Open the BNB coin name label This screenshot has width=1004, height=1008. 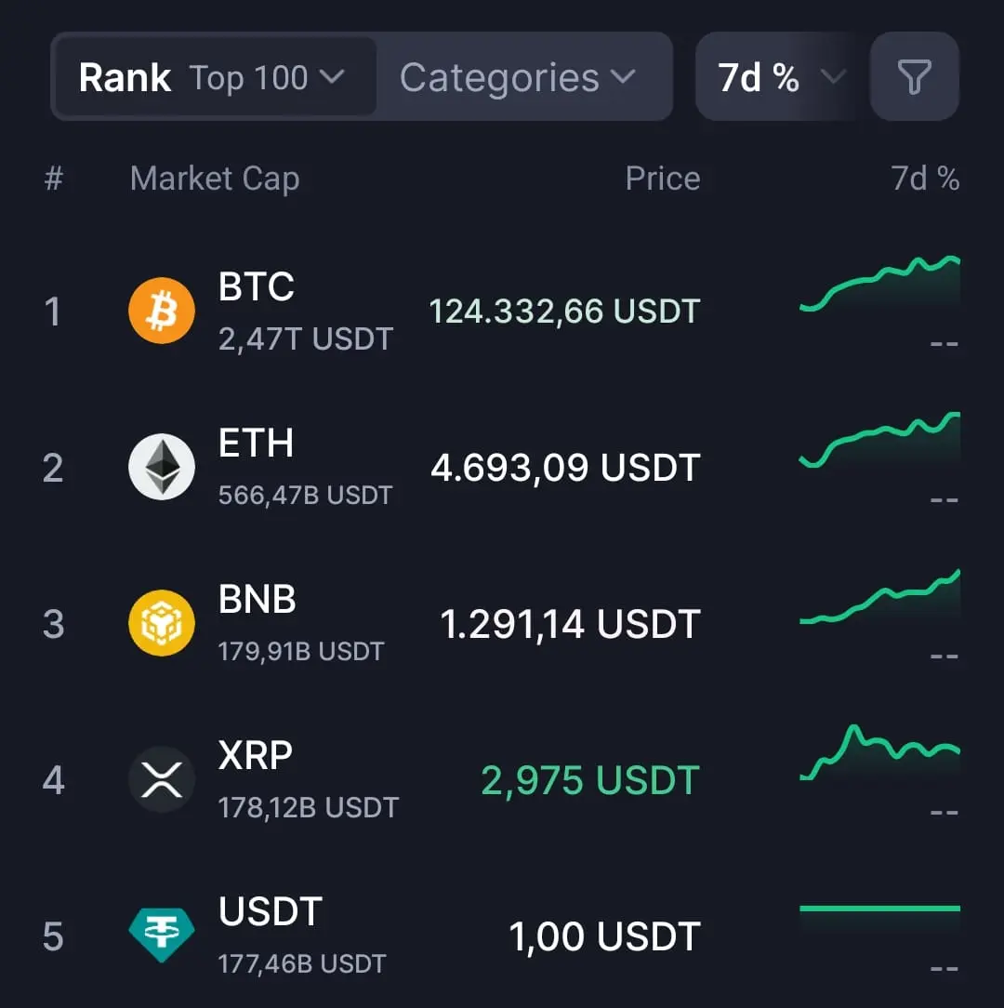point(257,600)
